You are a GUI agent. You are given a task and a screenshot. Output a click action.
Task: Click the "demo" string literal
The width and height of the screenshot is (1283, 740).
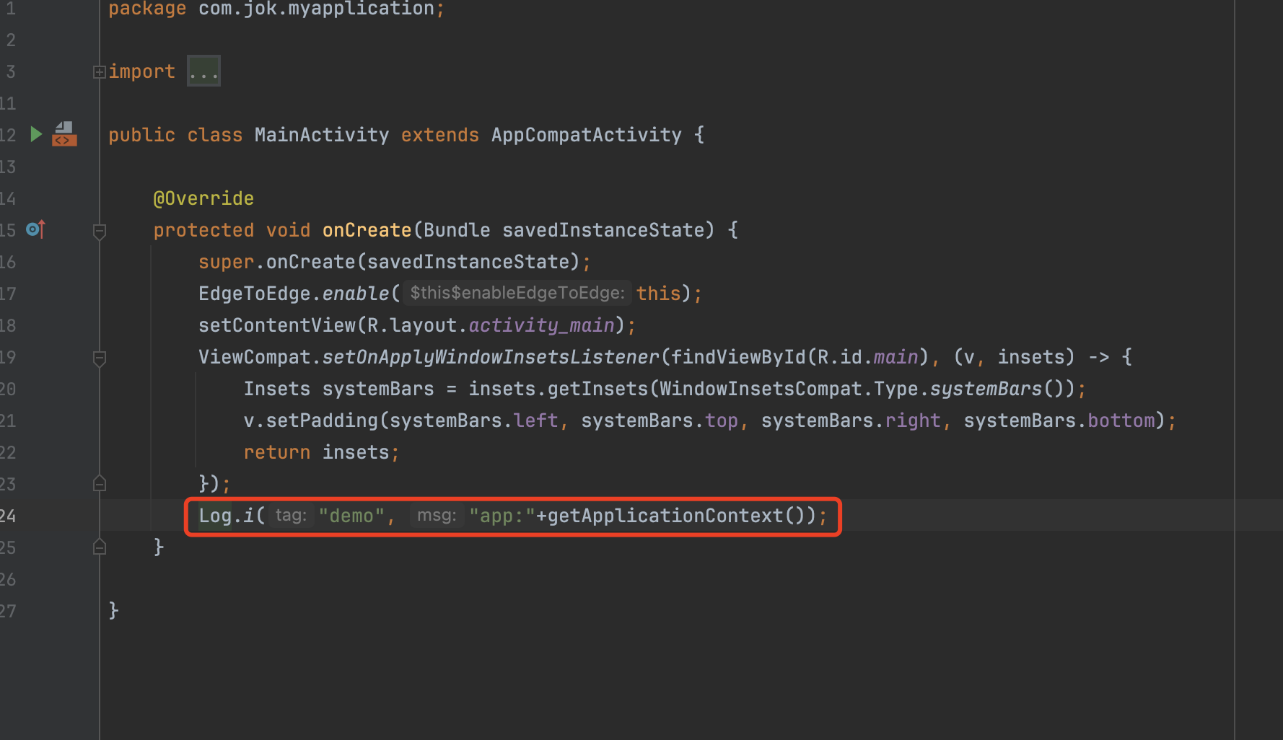tap(351, 516)
